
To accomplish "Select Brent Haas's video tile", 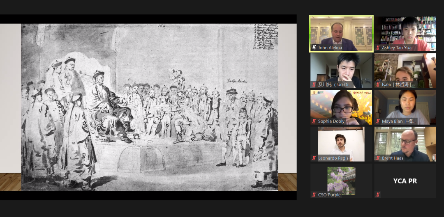I will [x=405, y=144].
